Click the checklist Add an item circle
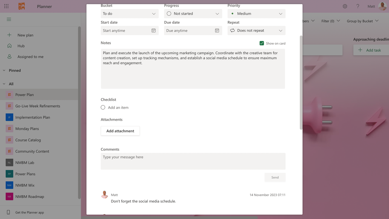The image size is (389, 219). tap(103, 107)
